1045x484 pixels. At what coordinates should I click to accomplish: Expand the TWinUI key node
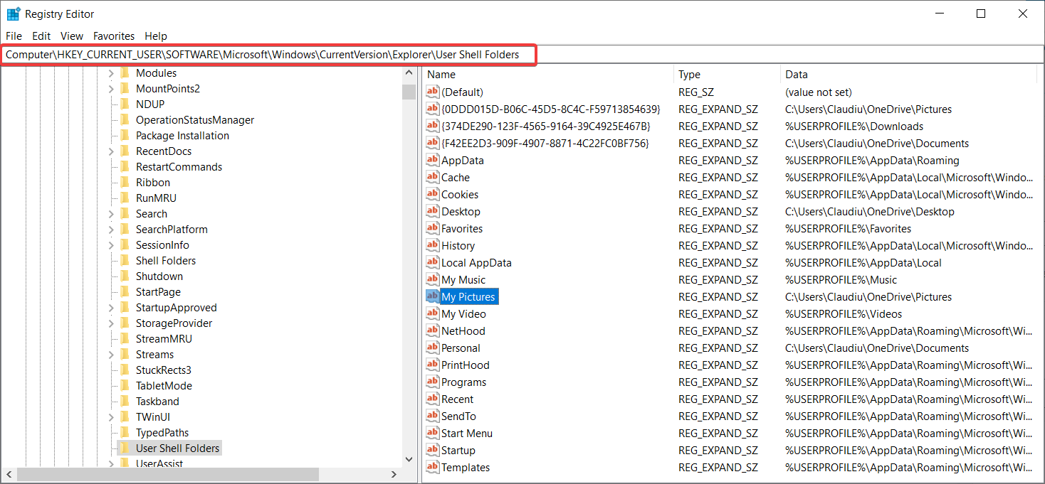(111, 417)
